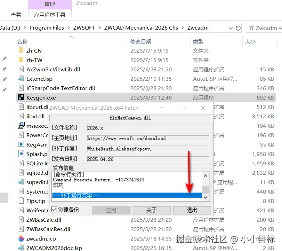Click the msiexec installer icon

(x=21, y=125)
